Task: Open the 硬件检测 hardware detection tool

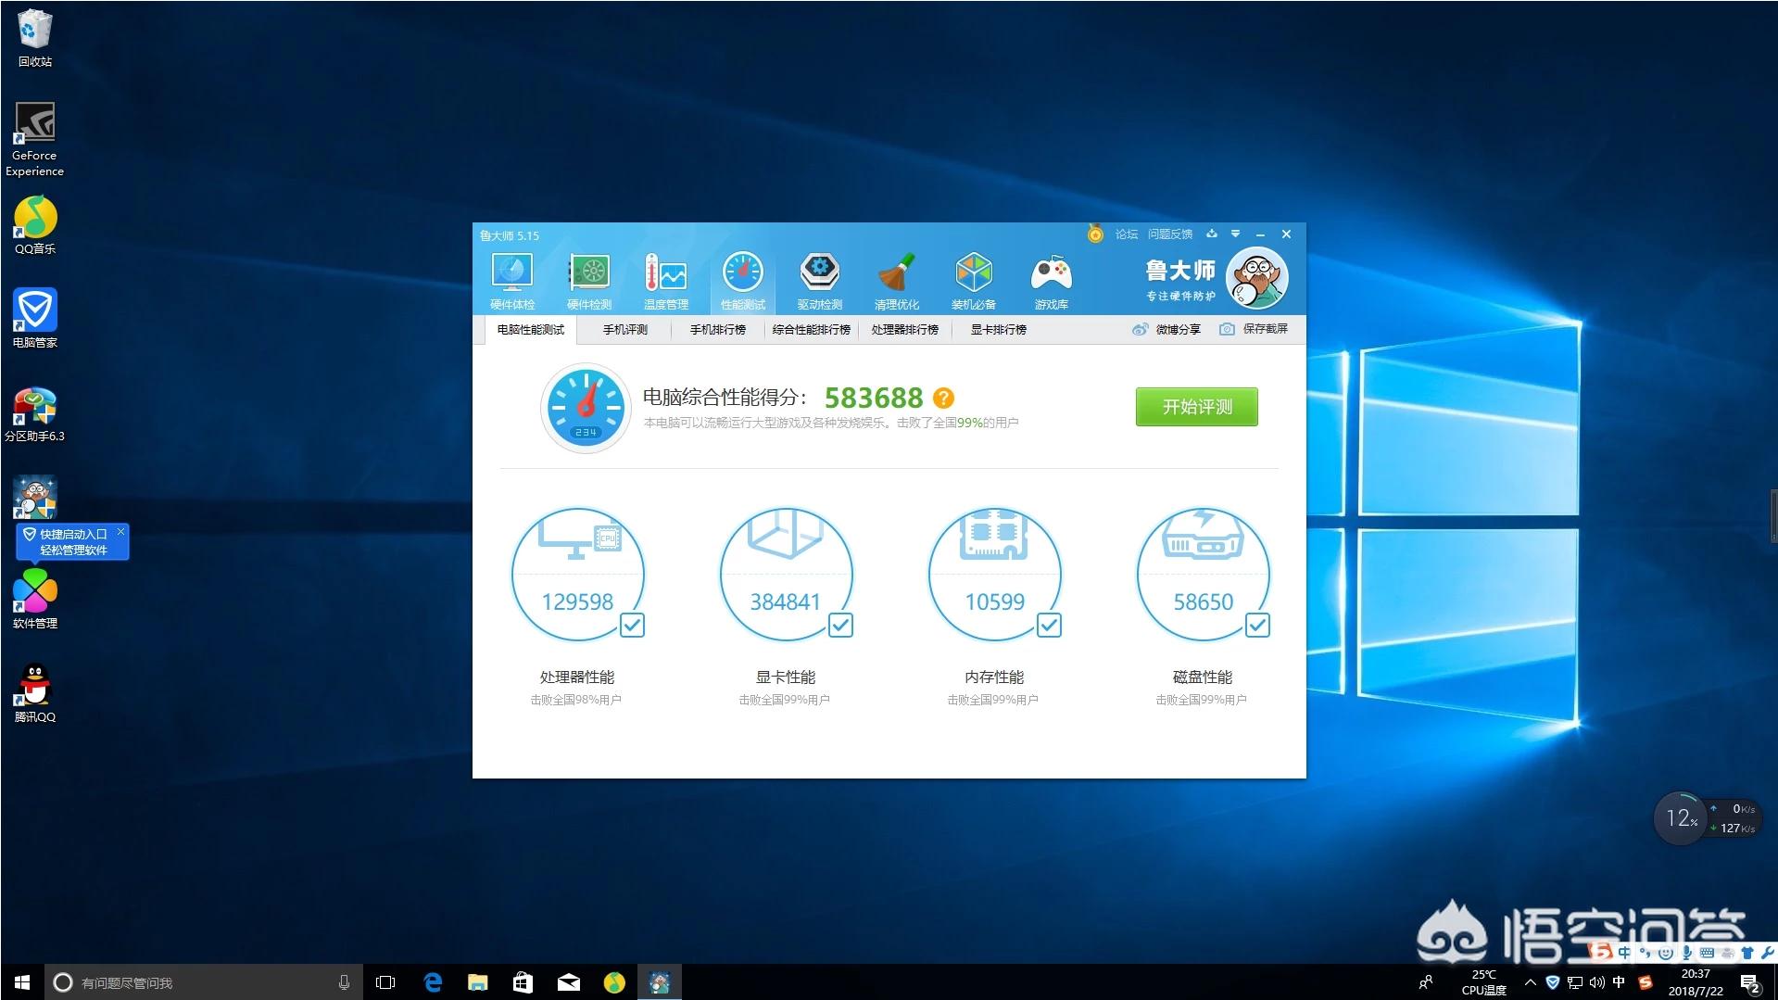Action: point(589,282)
